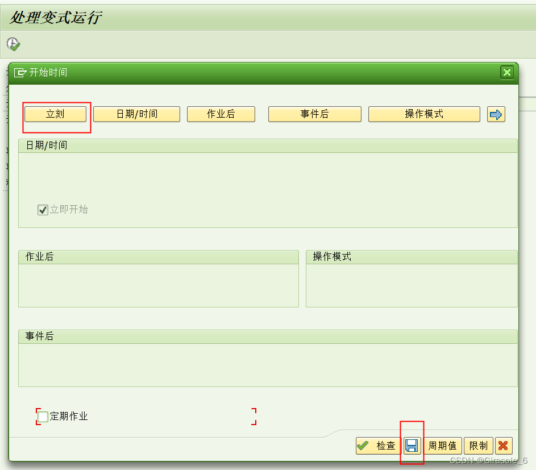Close the 开始时间 dialog
The height and width of the screenshot is (470, 536).
point(506,72)
